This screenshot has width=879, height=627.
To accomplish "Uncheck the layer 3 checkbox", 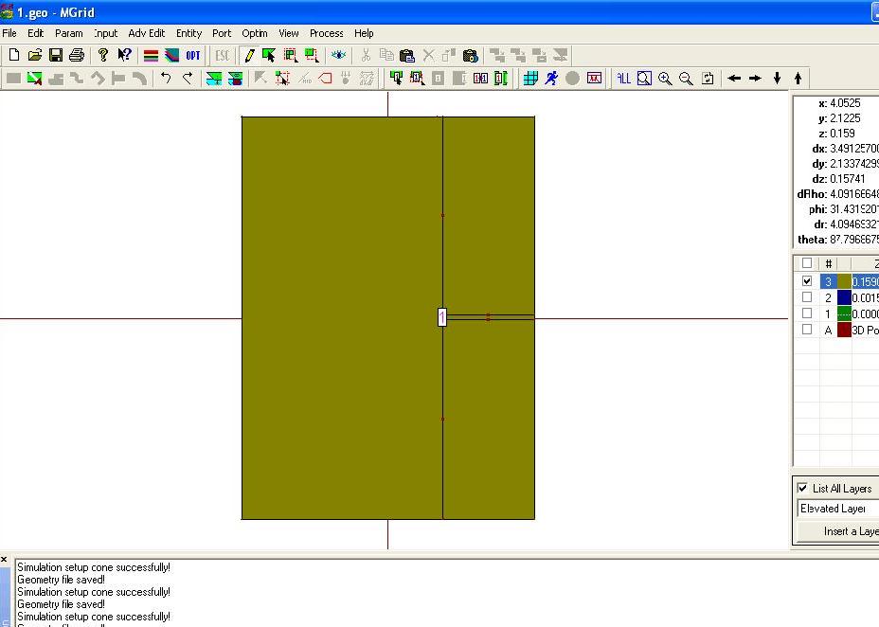I will coord(807,281).
